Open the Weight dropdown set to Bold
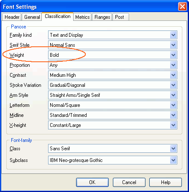 [x=112, y=55]
